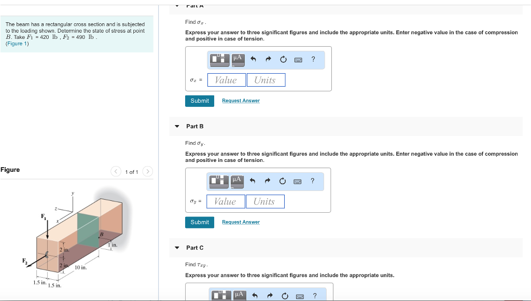531x301 pixels.
Task: Click the Part C heading text
Action: [x=195, y=248]
